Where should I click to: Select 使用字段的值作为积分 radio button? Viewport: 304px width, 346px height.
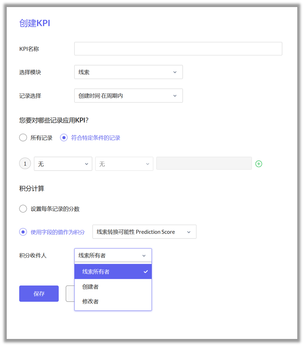[x=23, y=232]
